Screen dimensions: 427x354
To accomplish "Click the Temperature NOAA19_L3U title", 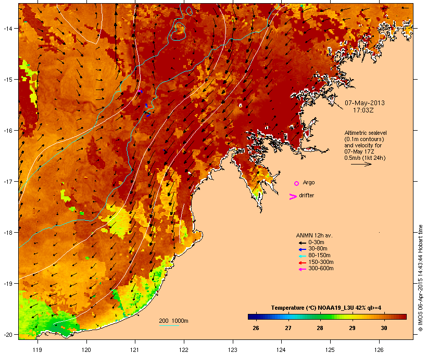I will tap(326, 308).
